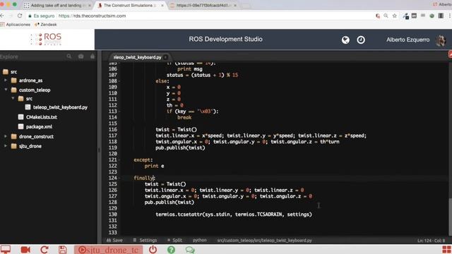Expand the ardrone_as folder
Image resolution: width=452 pixels, height=254 pixels.
(6, 80)
